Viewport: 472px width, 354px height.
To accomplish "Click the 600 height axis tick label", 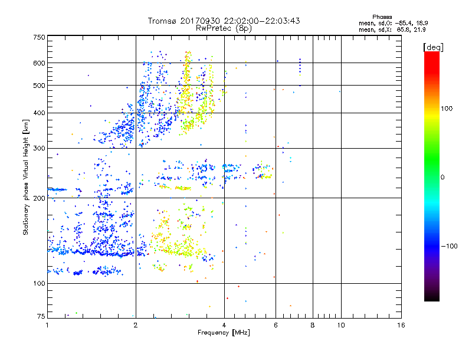I will pos(39,63).
